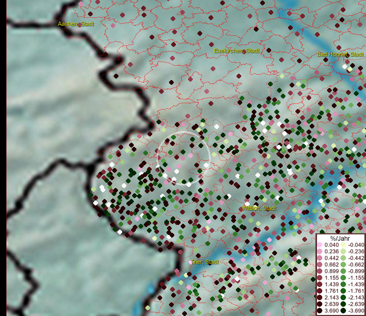Select the legend value -3.690
This screenshot has width=366, height=316.
pos(356,311)
